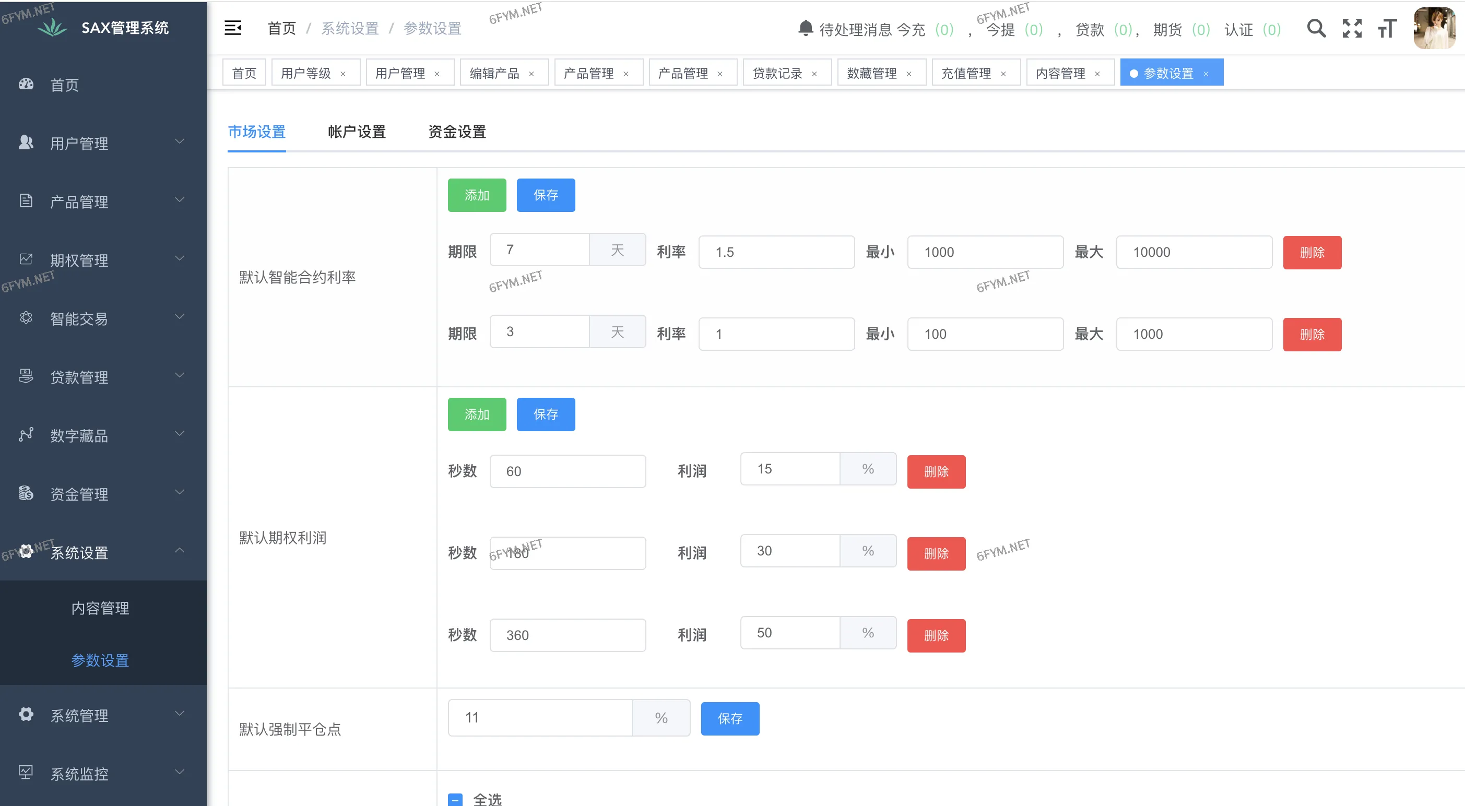The image size is (1465, 806).
Task: Open 内容管理 in the sidebar submenu
Action: [100, 608]
